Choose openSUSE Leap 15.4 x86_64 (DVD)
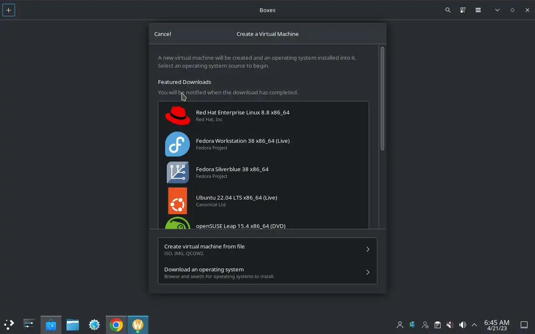 tap(263, 222)
